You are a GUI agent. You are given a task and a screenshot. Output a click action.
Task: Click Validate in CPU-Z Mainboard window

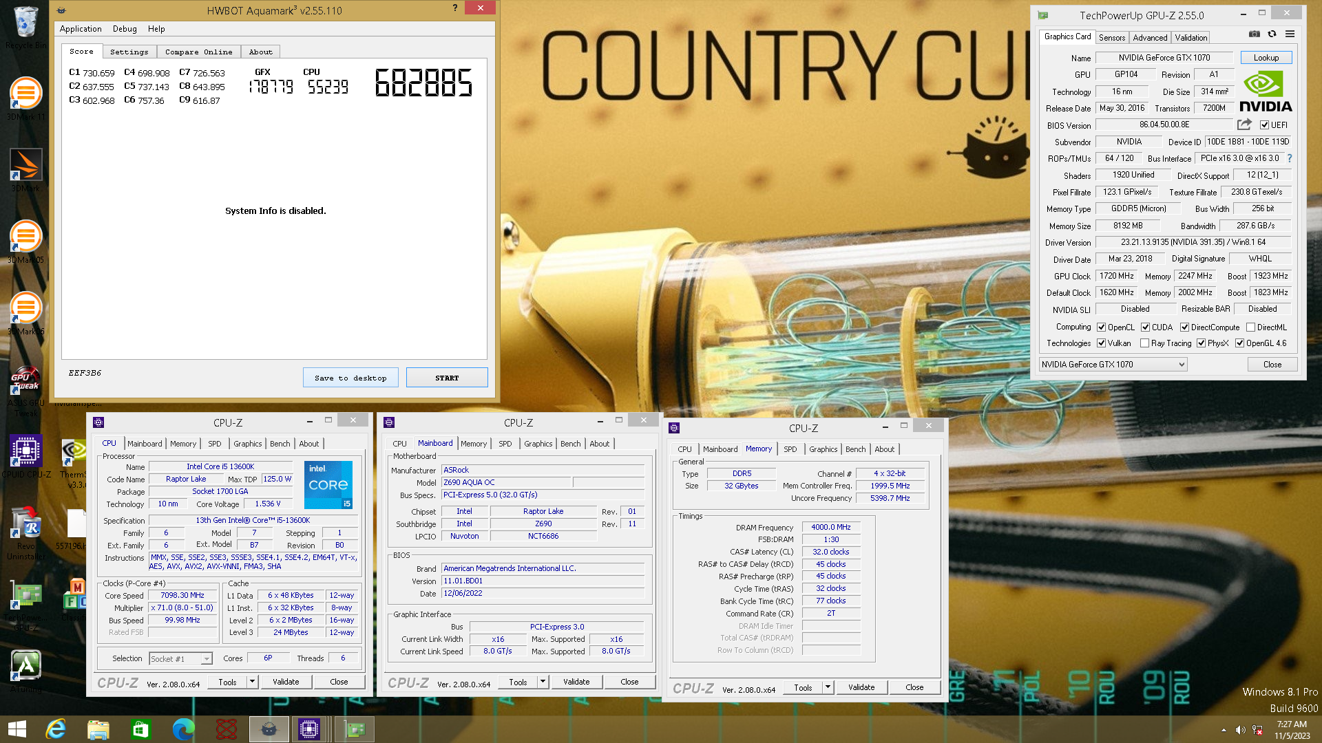(x=576, y=682)
